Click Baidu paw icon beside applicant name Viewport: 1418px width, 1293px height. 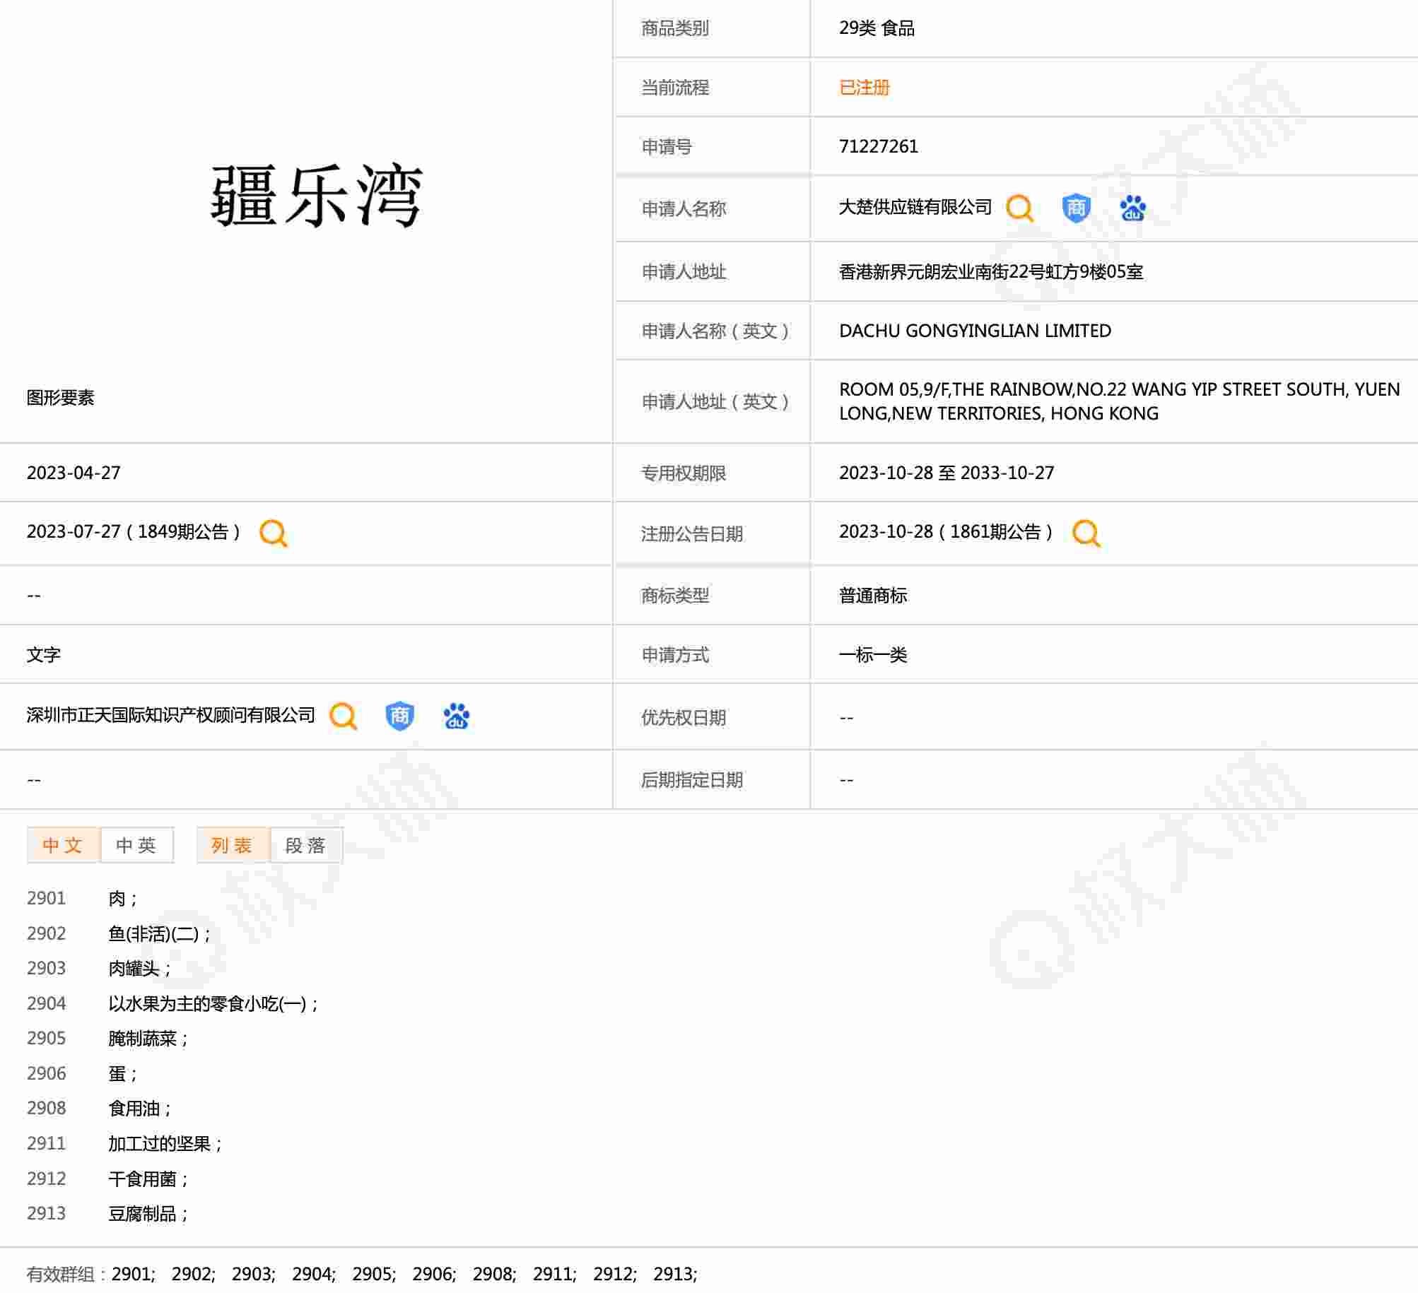pos(1132,208)
